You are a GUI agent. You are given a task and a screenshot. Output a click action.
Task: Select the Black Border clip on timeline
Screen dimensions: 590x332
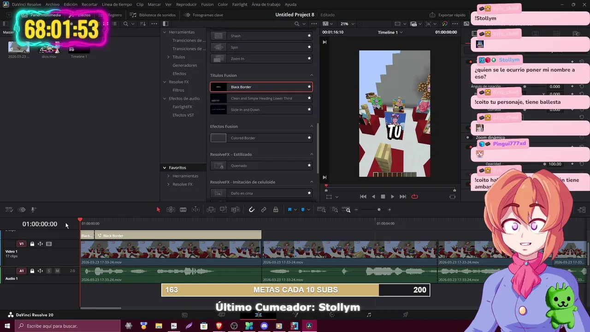[178, 236]
